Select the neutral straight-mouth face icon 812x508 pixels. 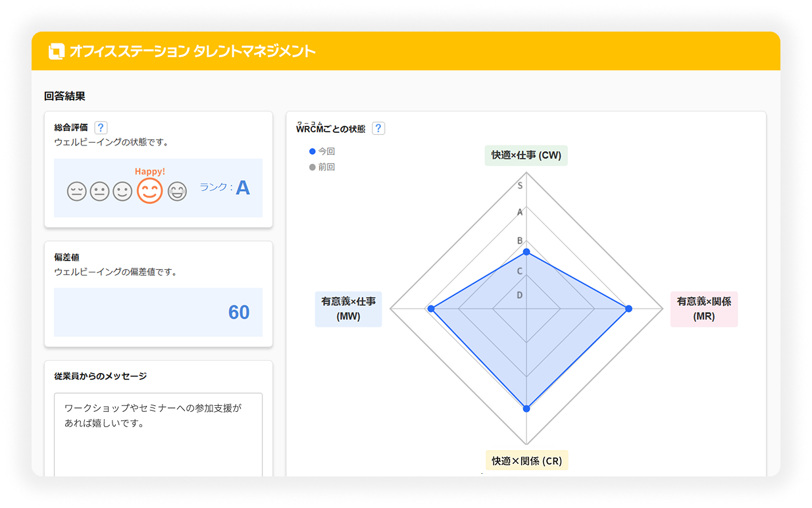[99, 191]
